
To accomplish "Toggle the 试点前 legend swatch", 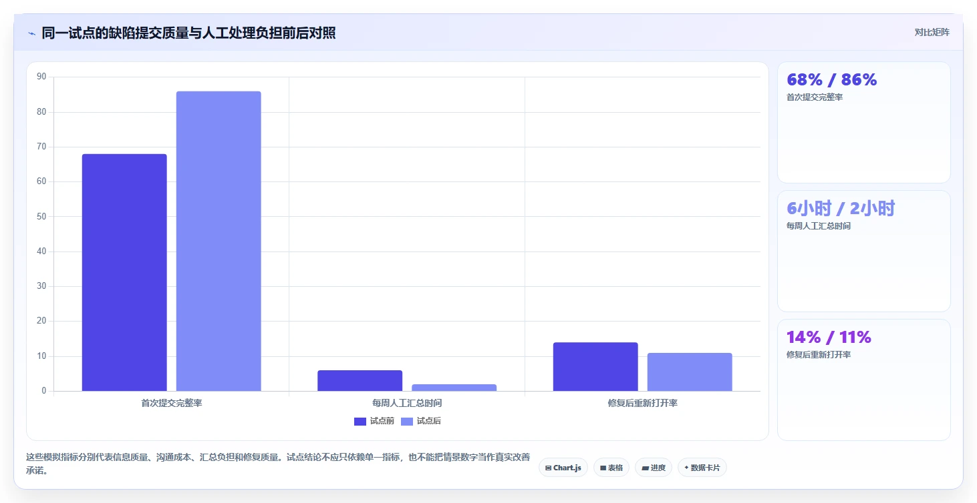I will pyautogui.click(x=360, y=421).
